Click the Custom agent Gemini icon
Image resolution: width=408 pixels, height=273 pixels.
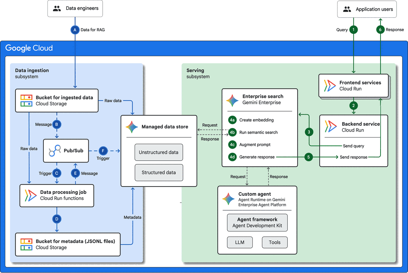[x=228, y=199]
